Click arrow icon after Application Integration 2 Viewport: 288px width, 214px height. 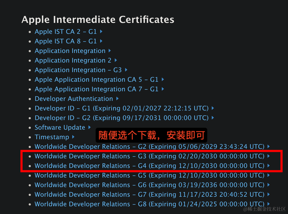116,60
